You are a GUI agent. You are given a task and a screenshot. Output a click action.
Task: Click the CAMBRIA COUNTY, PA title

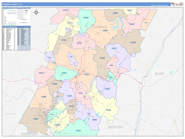tap(12, 4)
